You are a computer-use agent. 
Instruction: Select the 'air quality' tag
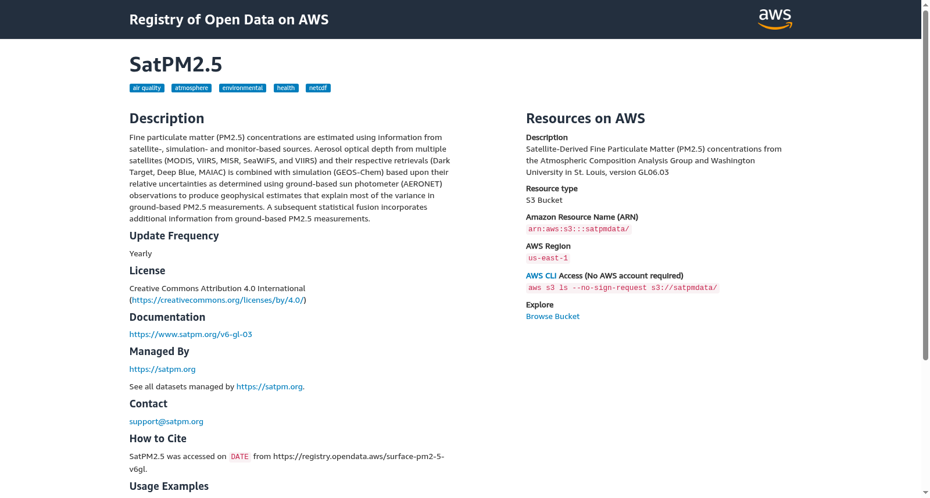pos(146,88)
